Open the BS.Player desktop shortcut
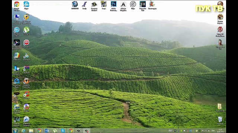Screen dimensions: 238x133 click(16, 31)
